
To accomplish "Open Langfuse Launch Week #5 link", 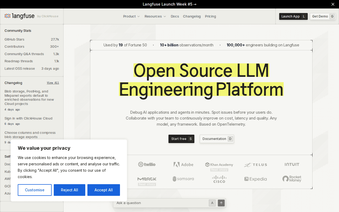I will click(x=169, y=4).
